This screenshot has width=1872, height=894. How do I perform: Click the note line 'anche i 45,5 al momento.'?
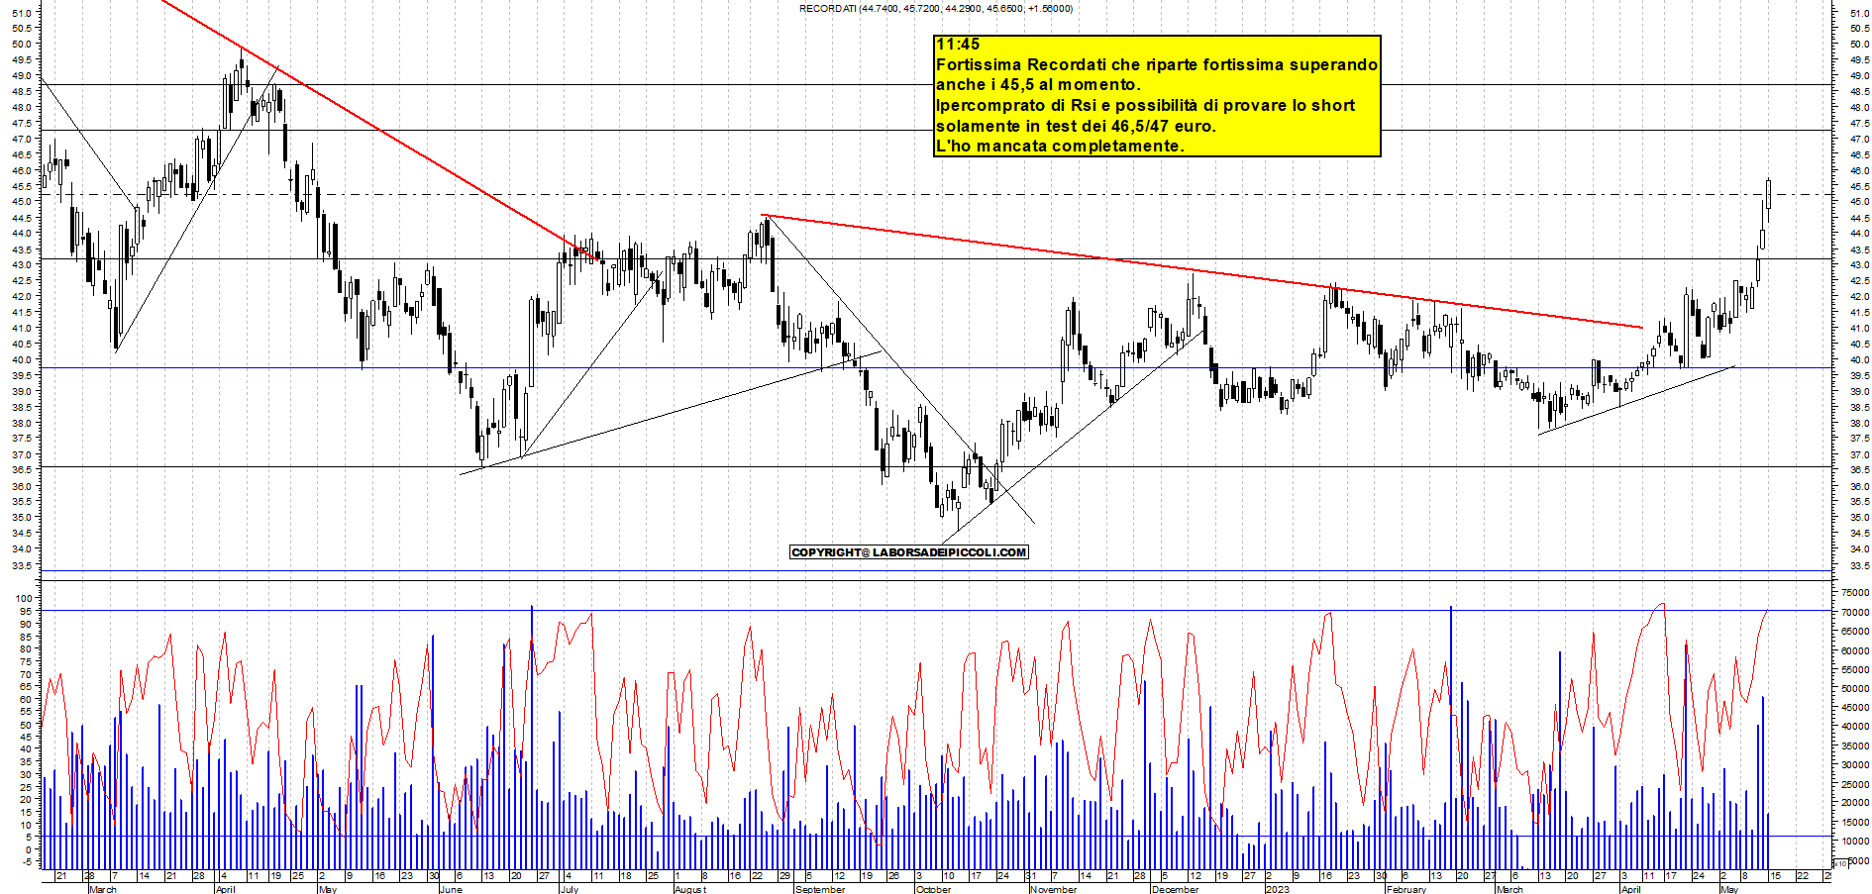pyautogui.click(x=1038, y=85)
